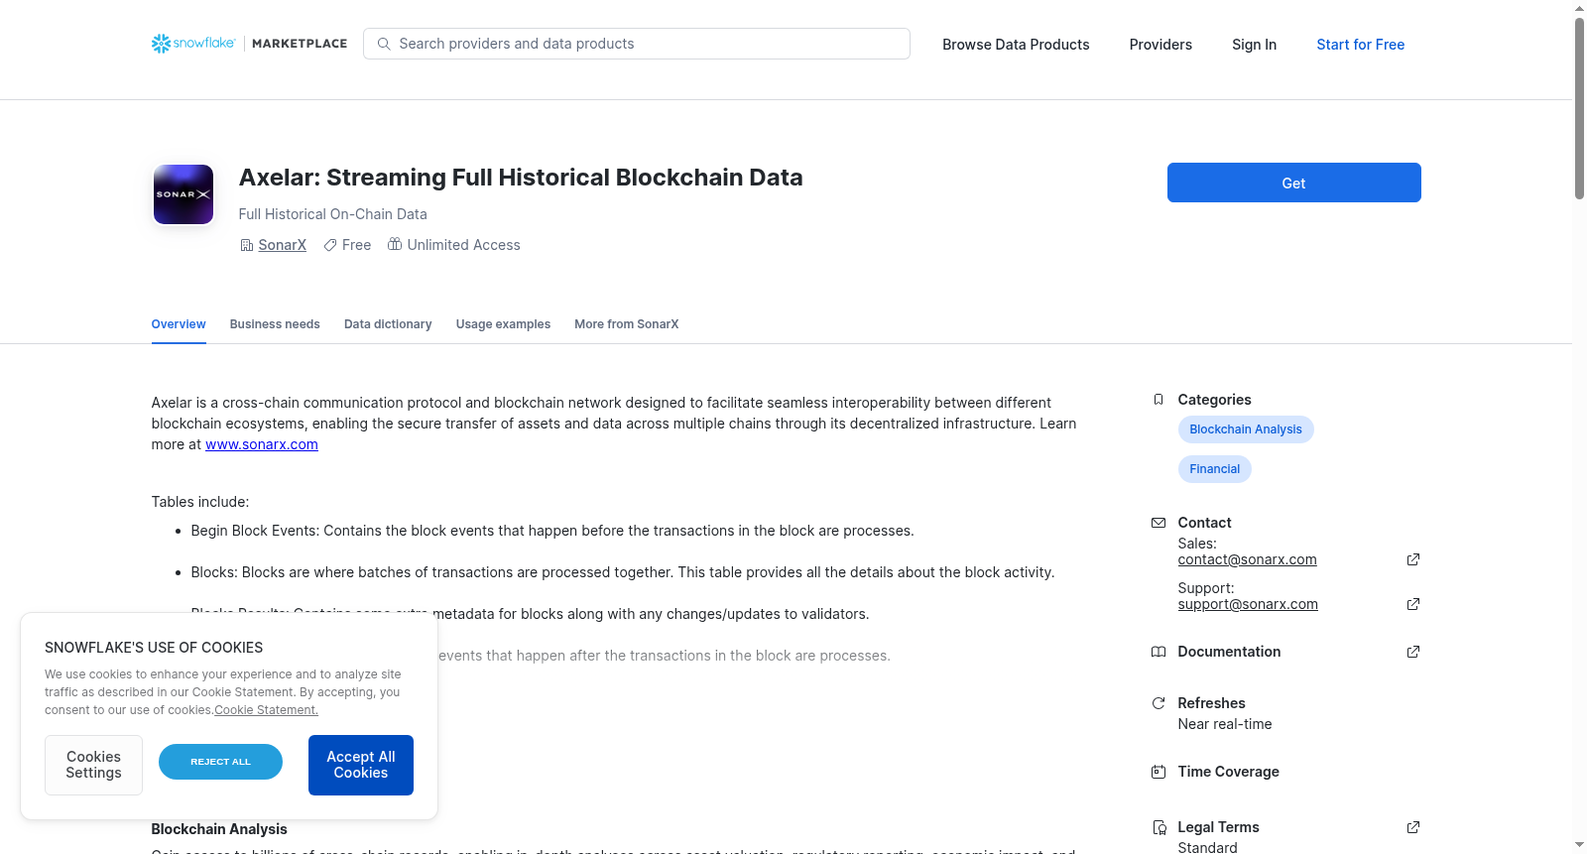
Task: Open the Providers page
Action: point(1160,45)
